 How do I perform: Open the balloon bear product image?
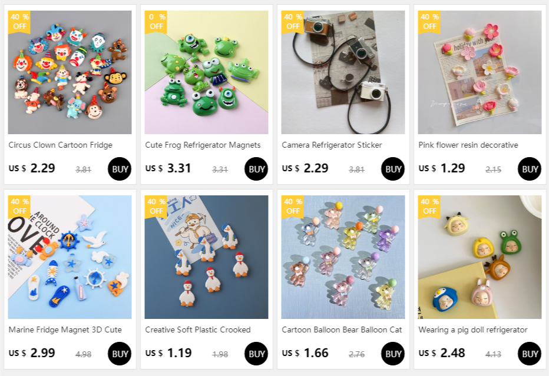point(343,257)
